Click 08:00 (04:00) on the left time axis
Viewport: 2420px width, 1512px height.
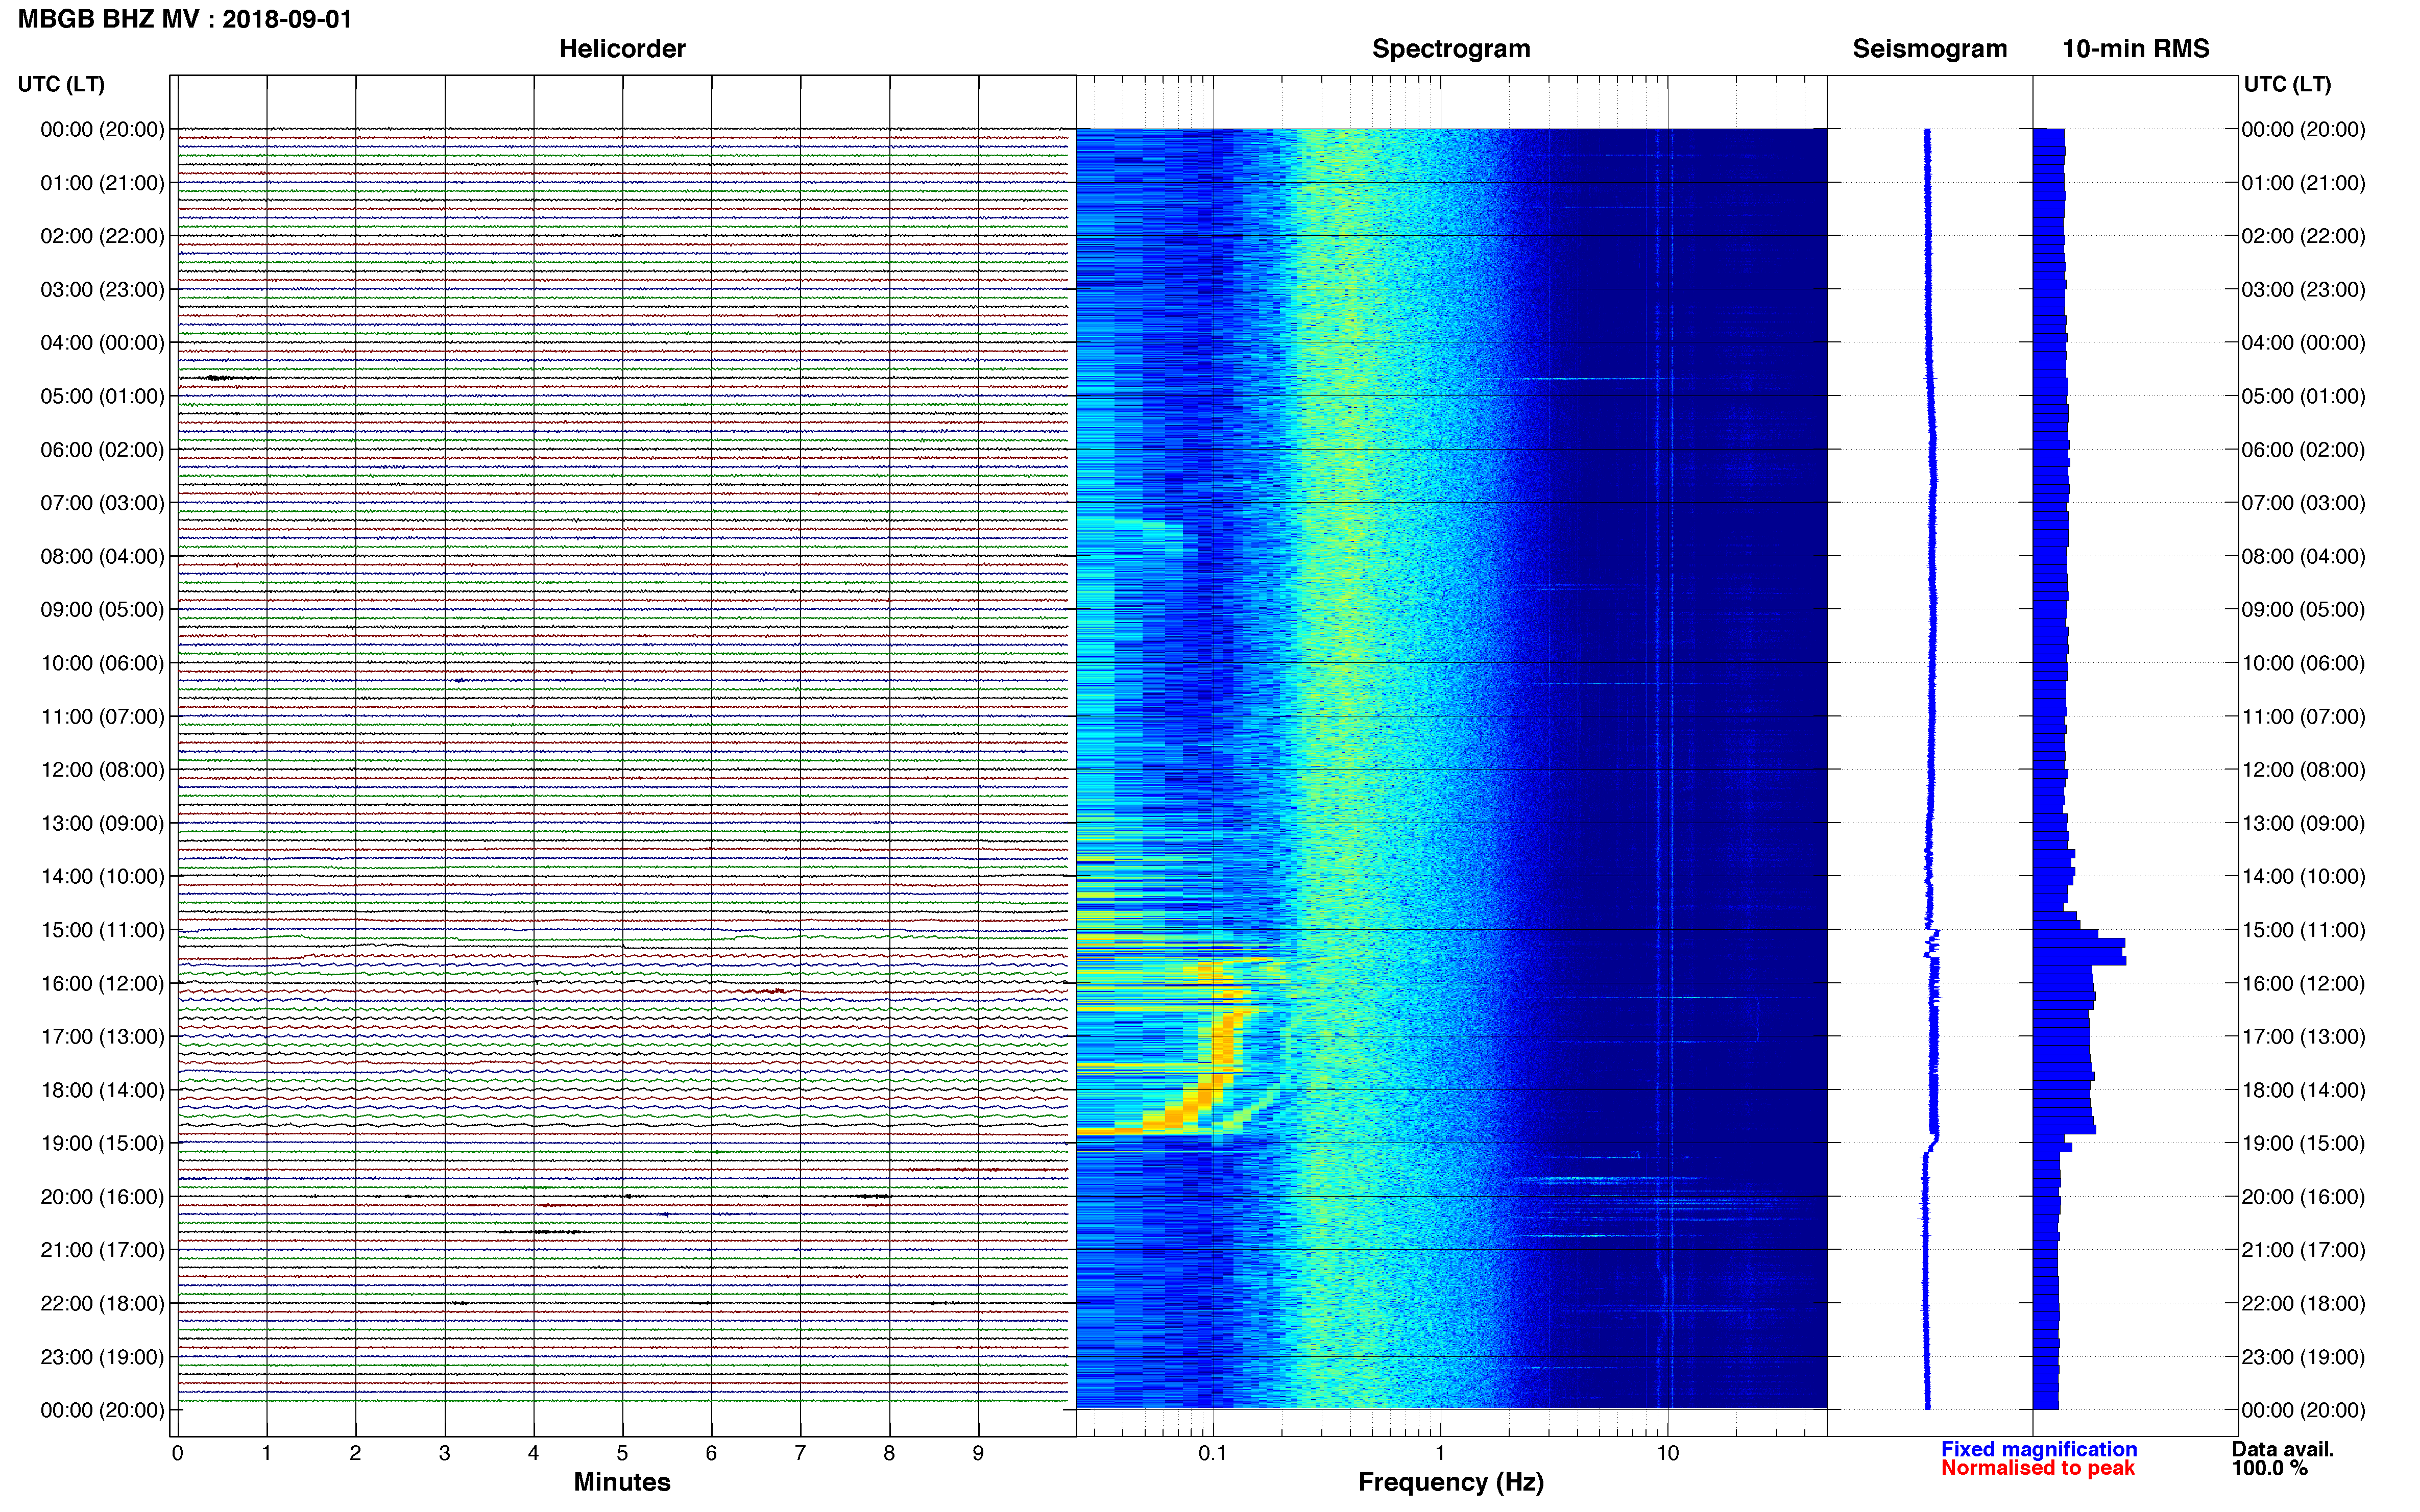[x=102, y=556]
